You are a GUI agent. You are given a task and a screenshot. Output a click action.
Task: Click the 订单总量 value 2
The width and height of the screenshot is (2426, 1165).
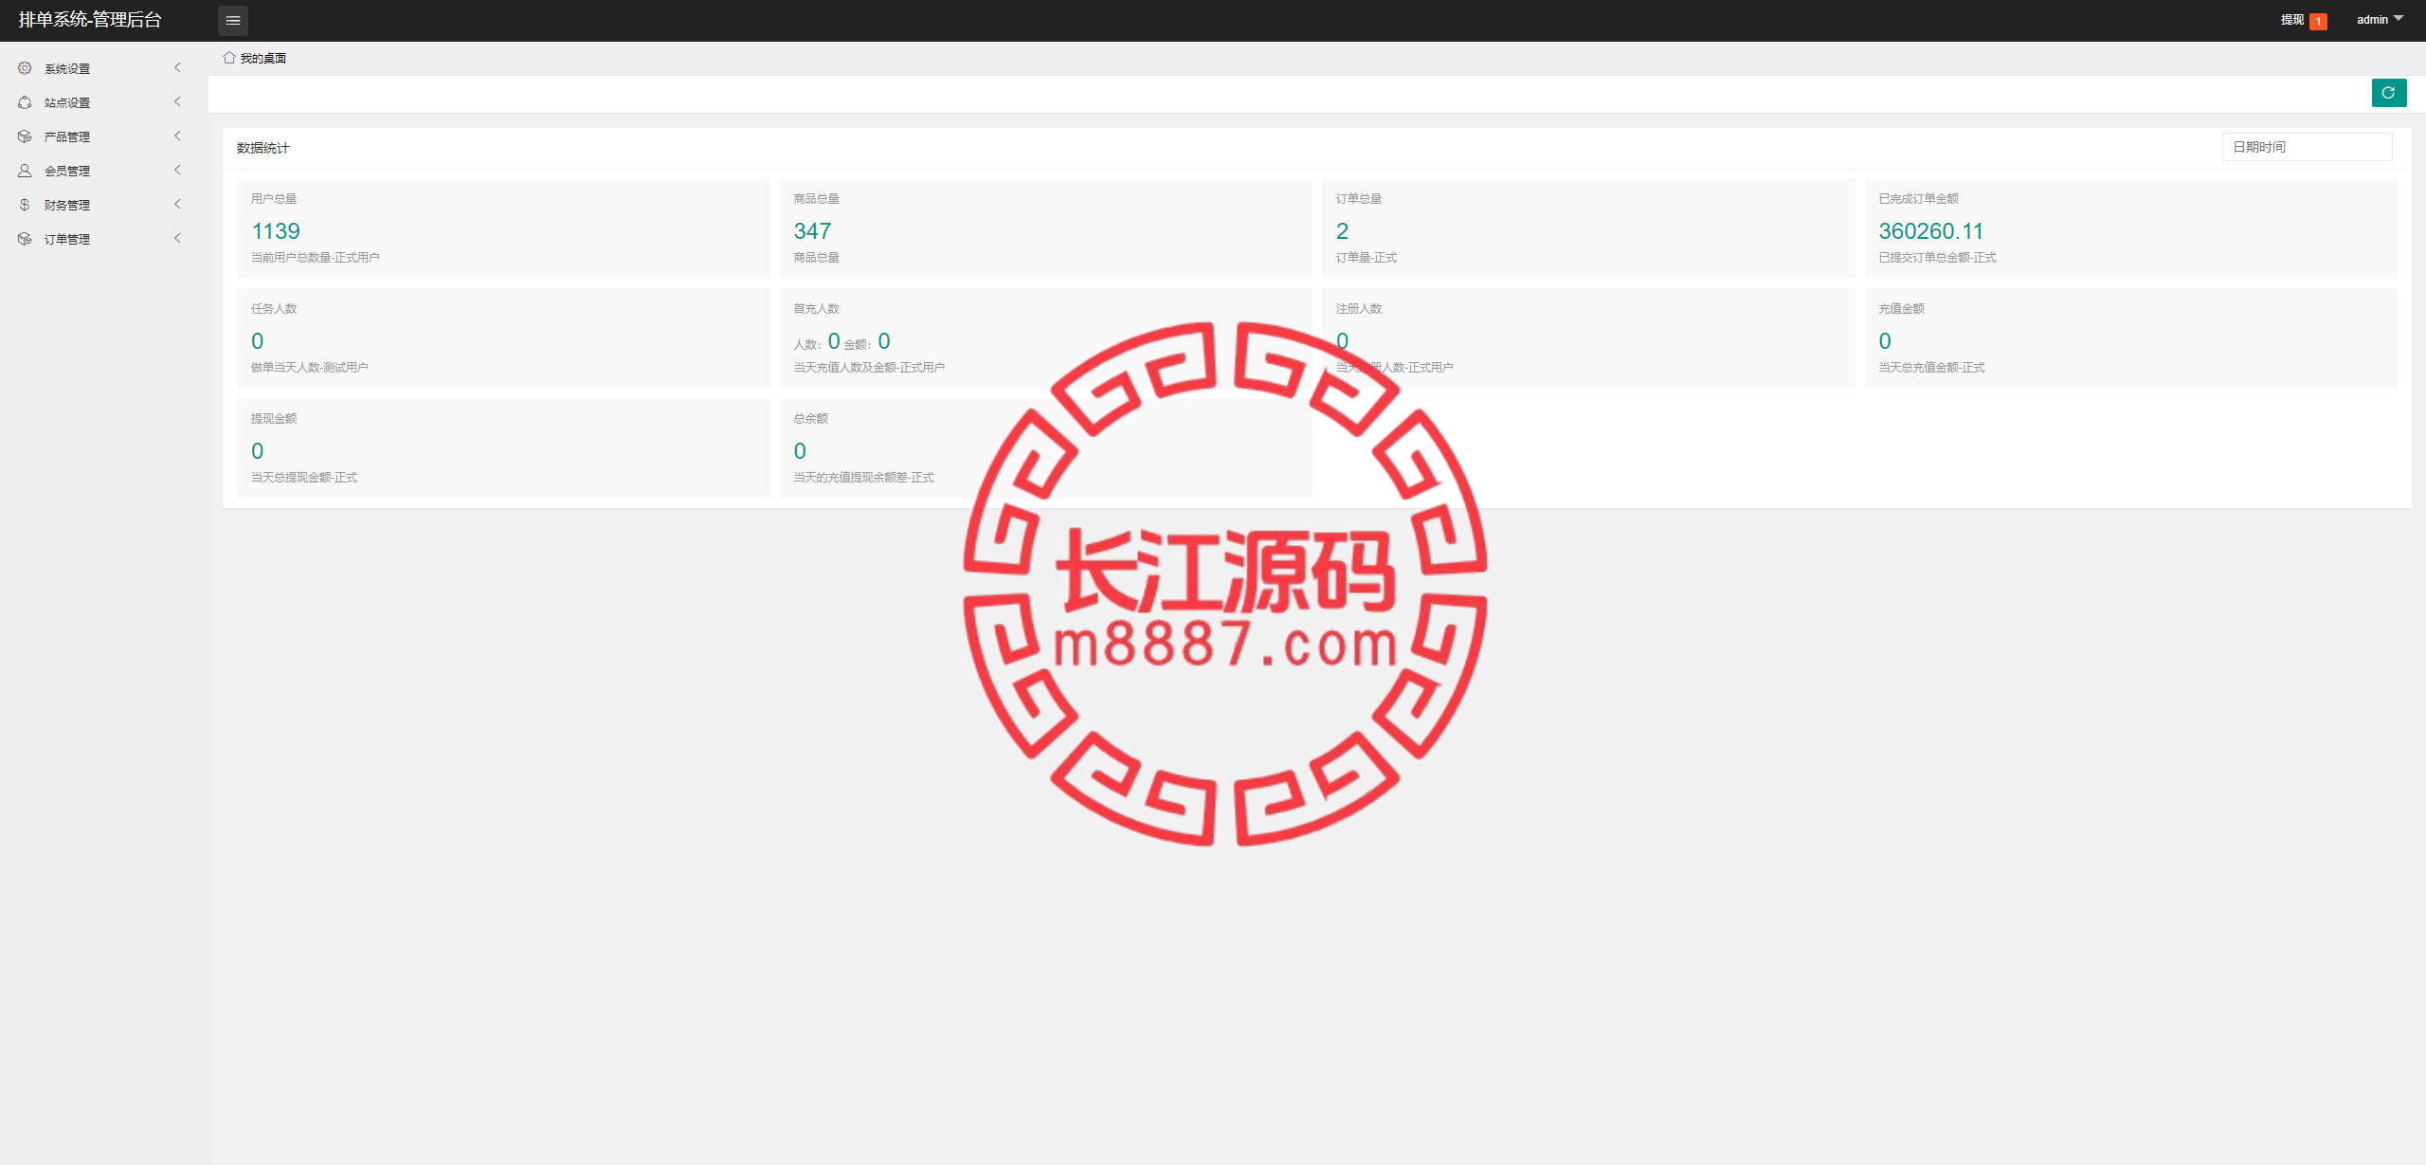click(1342, 231)
